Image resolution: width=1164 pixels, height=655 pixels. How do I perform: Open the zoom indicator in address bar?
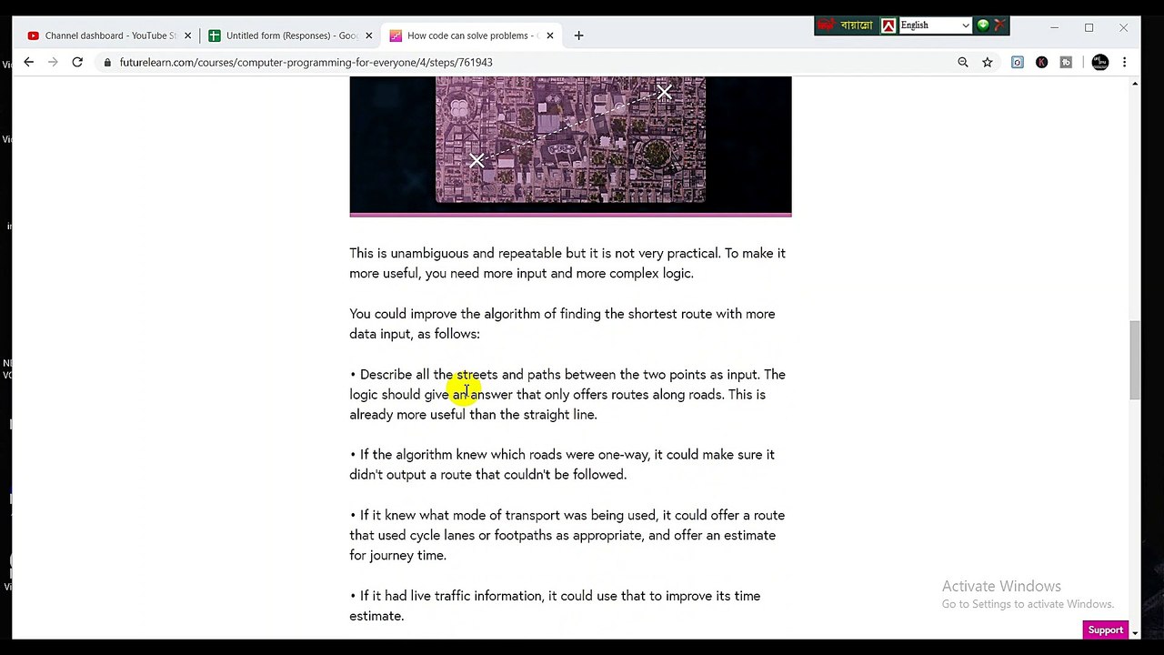[963, 62]
